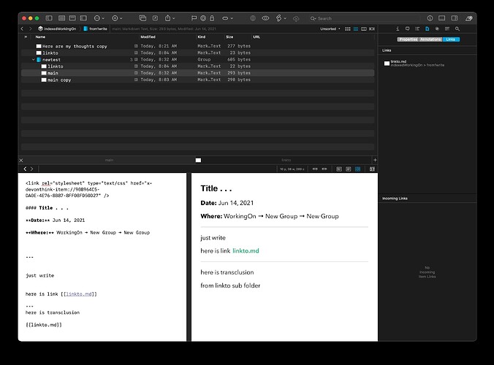Click the launch externally toolbar icon

coord(155,18)
